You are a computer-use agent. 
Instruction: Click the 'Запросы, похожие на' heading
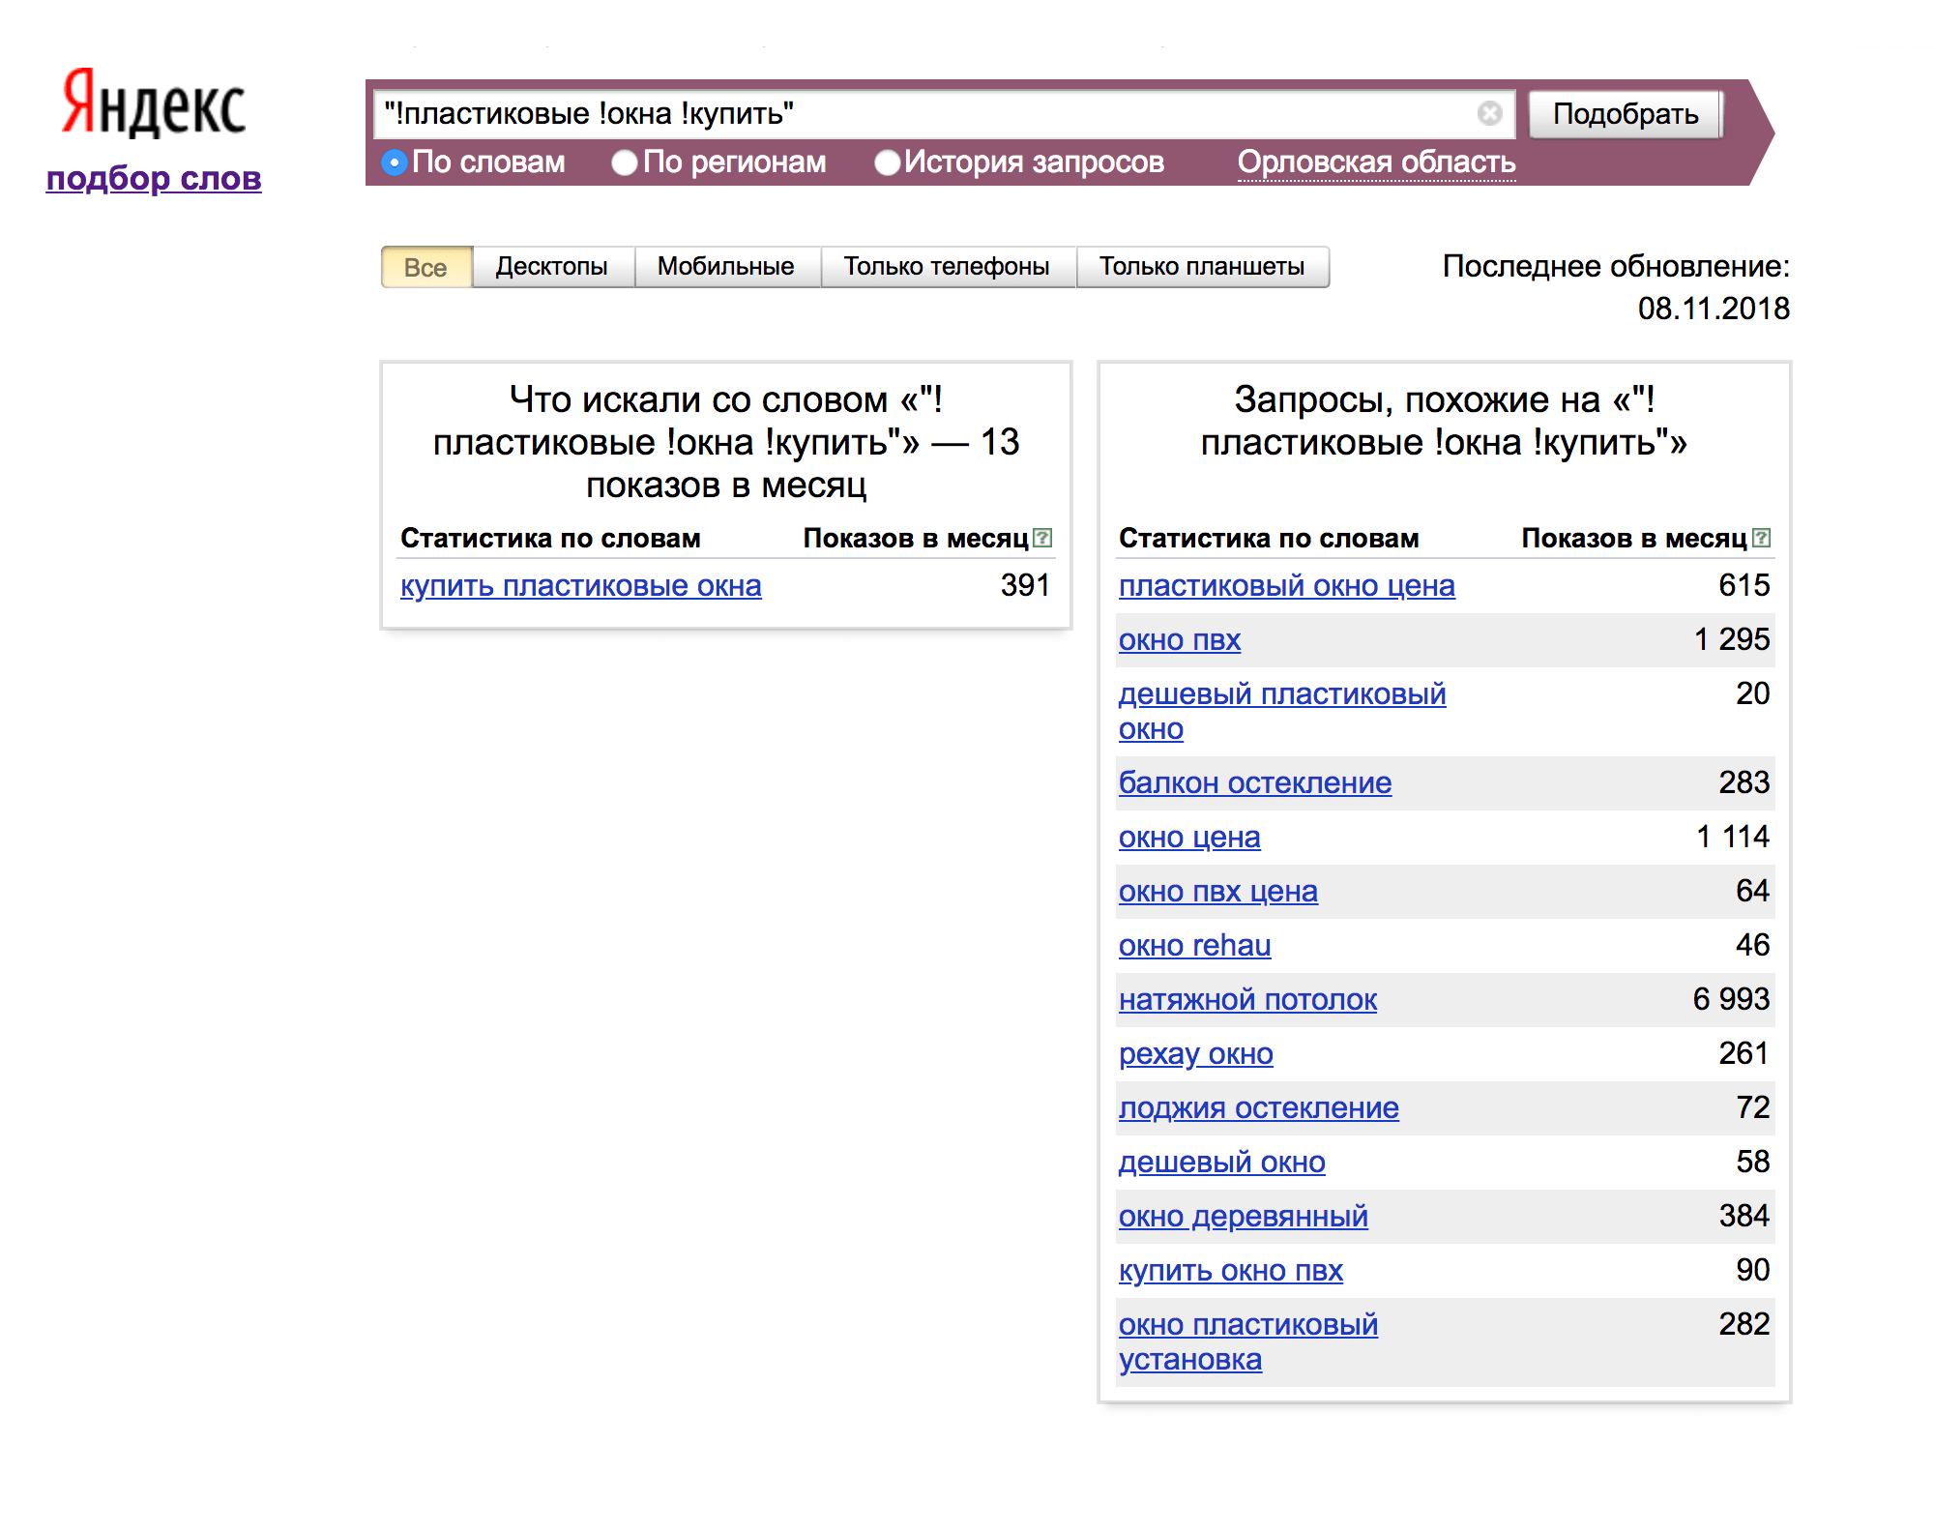[1445, 421]
